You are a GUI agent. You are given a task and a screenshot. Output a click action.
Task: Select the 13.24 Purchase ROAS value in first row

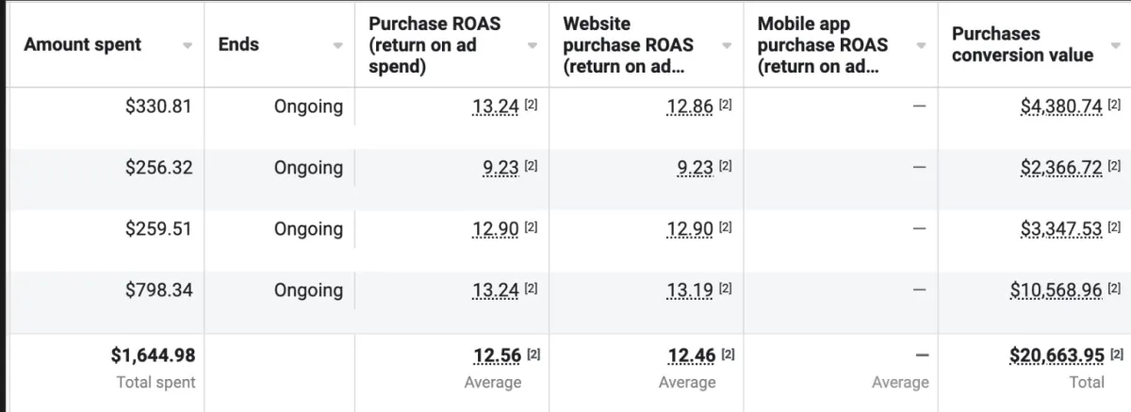point(496,107)
